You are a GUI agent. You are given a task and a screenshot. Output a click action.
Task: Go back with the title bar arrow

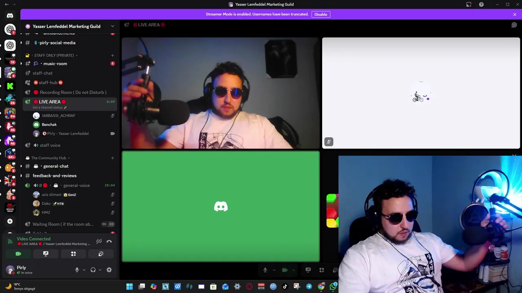coord(7,4)
